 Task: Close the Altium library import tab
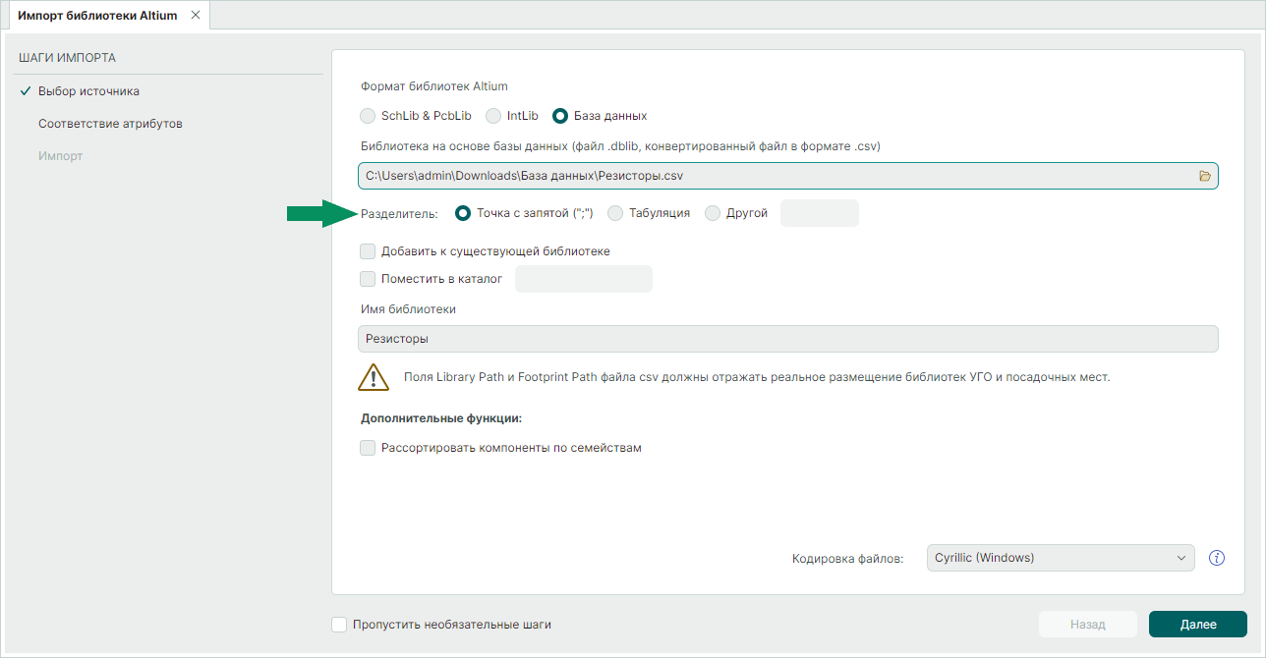[x=195, y=16]
